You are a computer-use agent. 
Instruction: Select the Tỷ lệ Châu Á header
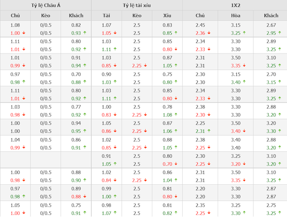[45, 5]
